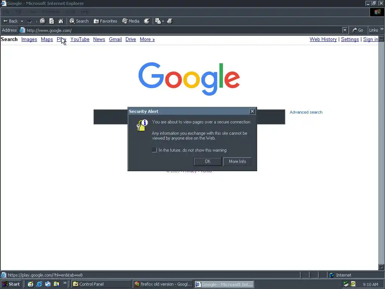This screenshot has width=385, height=289.
Task: Click the first Quick Launch icon beside Start
Action: pyautogui.click(x=30, y=284)
